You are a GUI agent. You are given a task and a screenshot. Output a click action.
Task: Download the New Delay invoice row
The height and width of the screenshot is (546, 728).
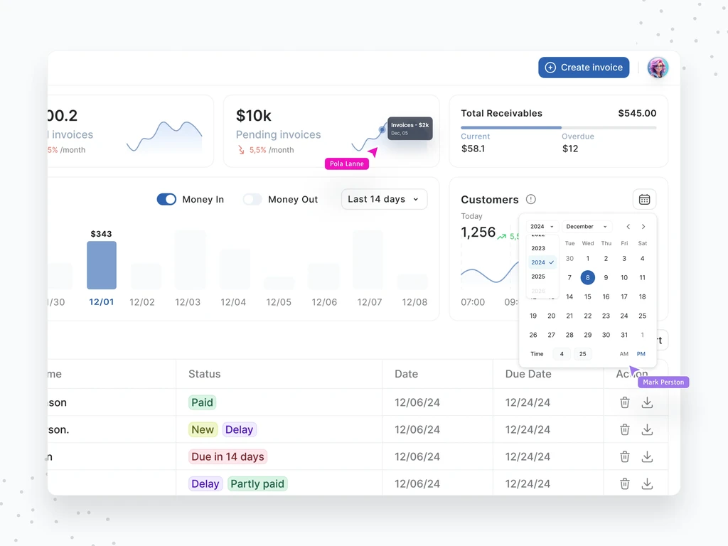pos(647,429)
